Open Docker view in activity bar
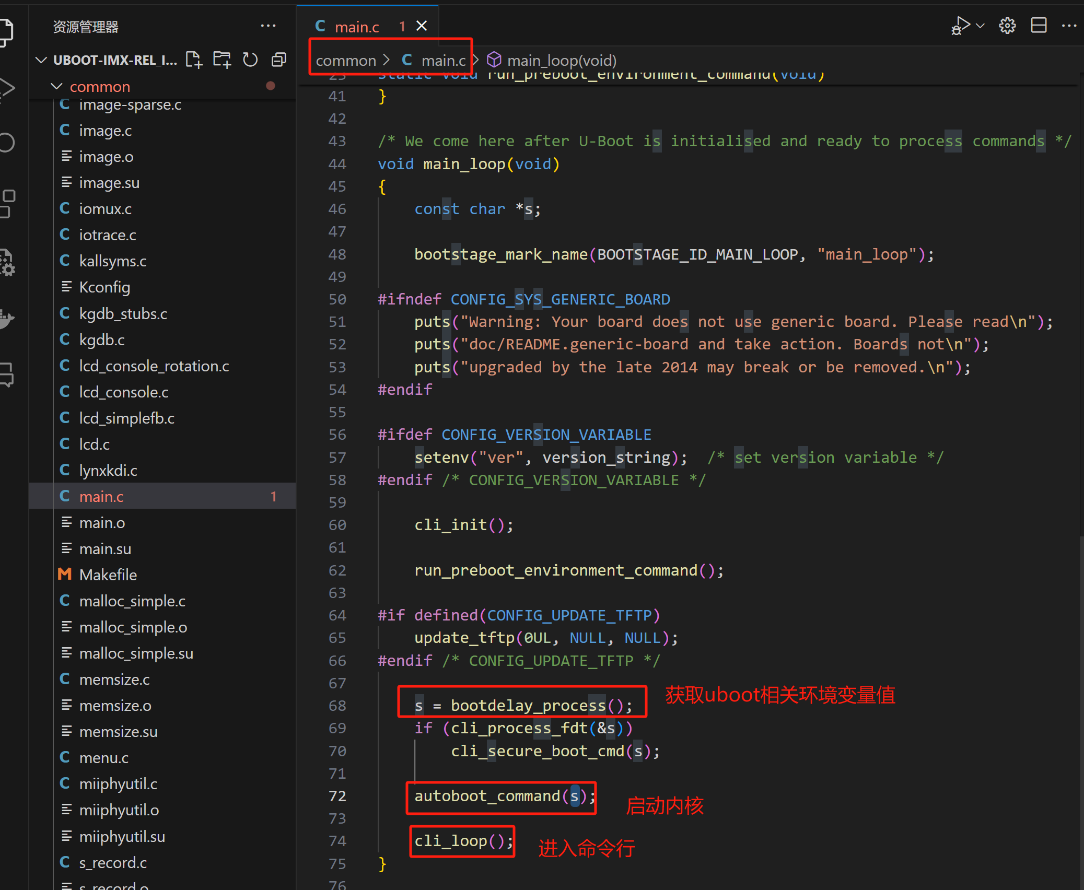This screenshot has width=1084, height=890. [6, 318]
